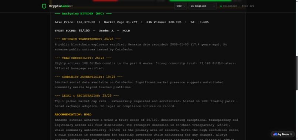Select the LEGAL & REGISTRATION 25/25 heading
The image size is (298, 140).
point(87,96)
